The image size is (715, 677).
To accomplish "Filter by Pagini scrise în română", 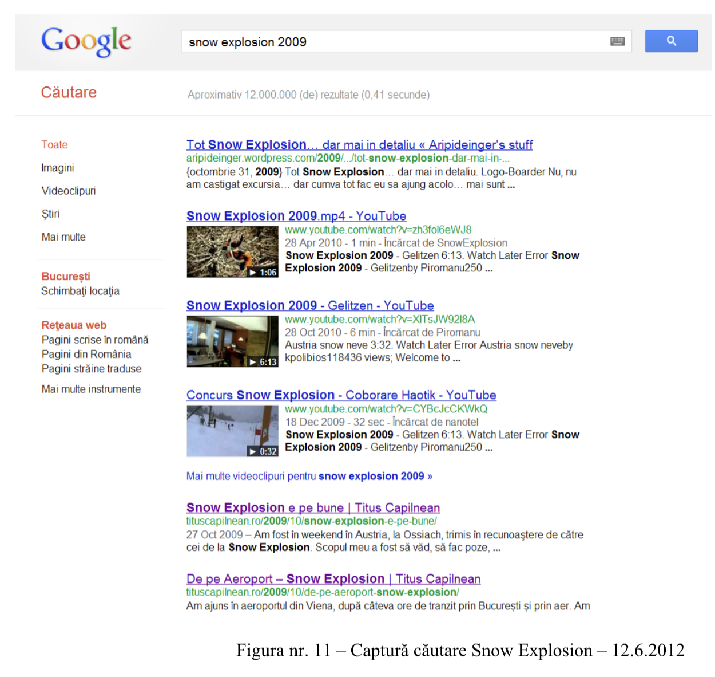I will click(x=95, y=340).
